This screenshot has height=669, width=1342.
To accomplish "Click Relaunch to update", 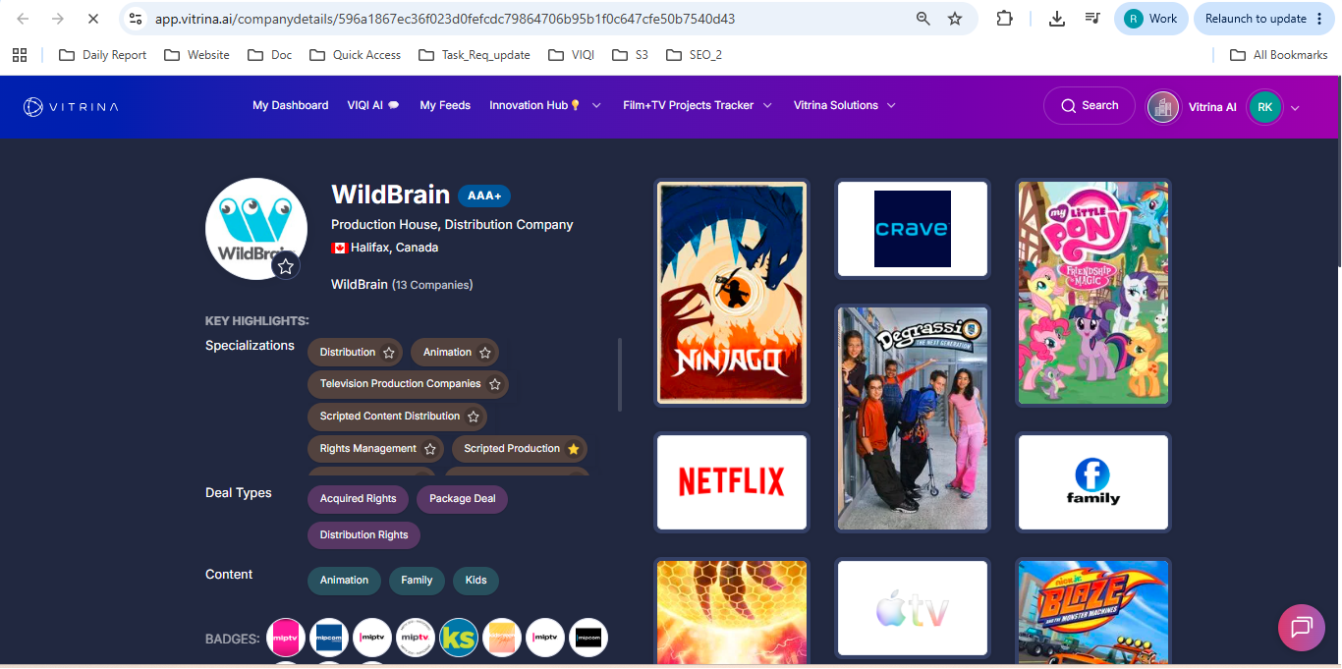I will (1264, 19).
